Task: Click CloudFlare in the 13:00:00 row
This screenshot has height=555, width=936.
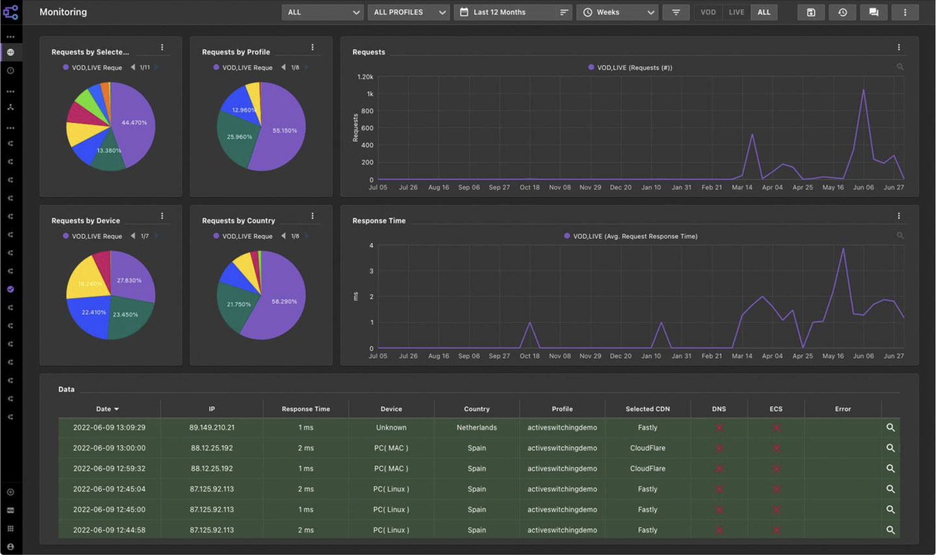Action: tap(648, 448)
